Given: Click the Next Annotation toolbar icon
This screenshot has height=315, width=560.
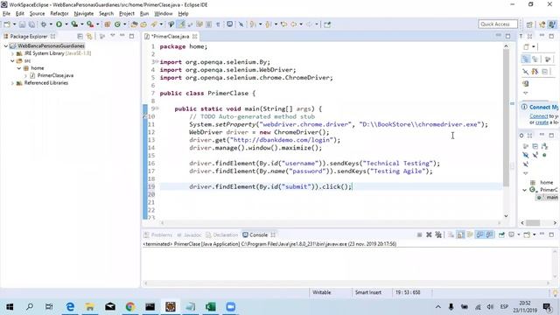Looking at the screenshot, I should 253,24.
